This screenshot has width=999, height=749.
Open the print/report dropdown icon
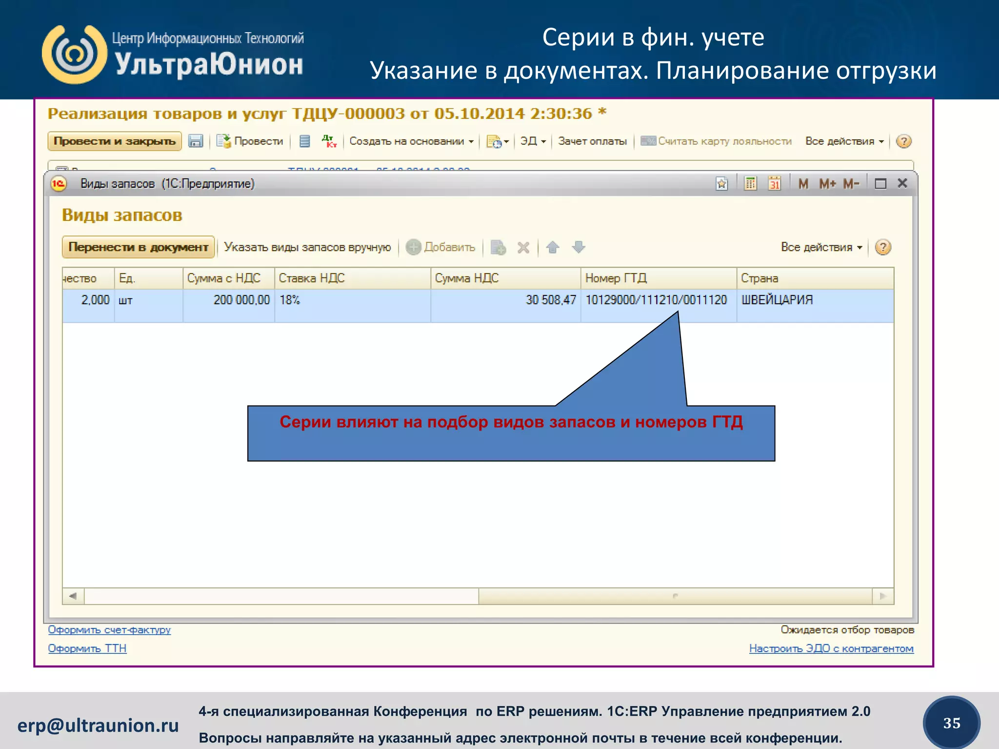click(x=498, y=141)
